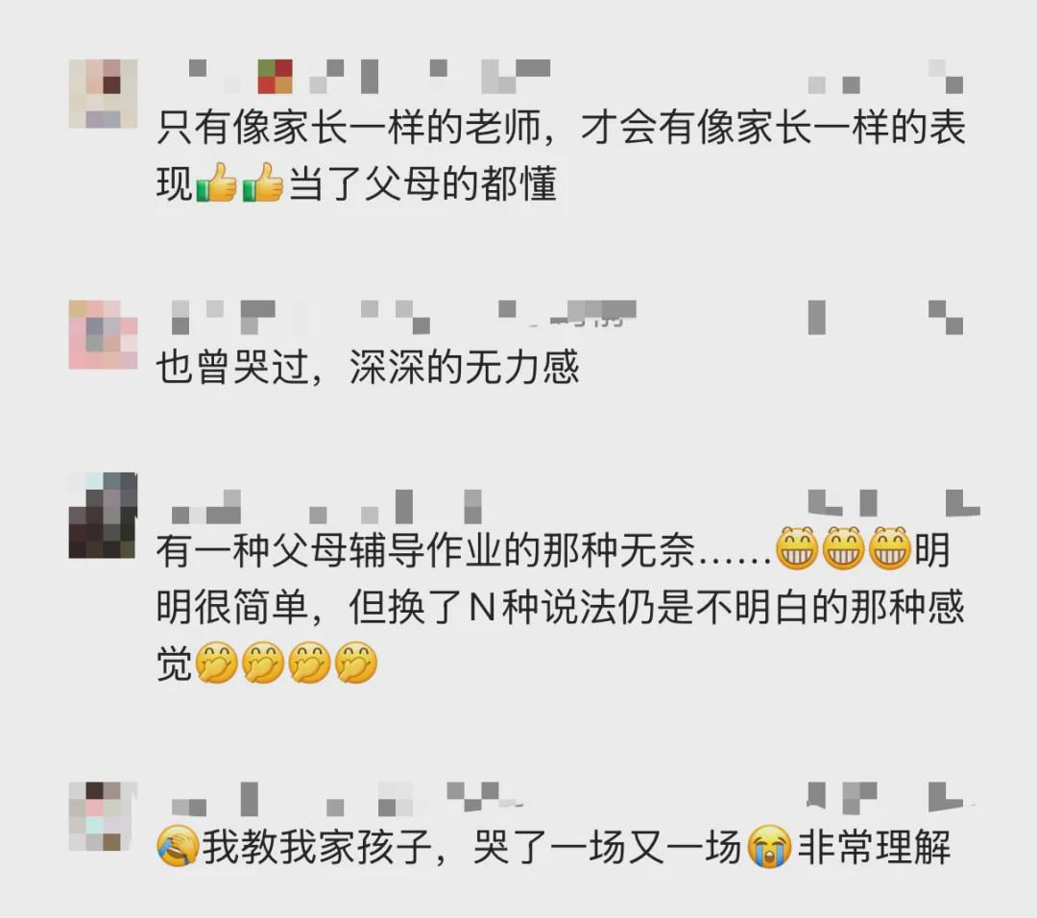
Task: Tap the blurred like count of the top comment
Action: (x=886, y=76)
